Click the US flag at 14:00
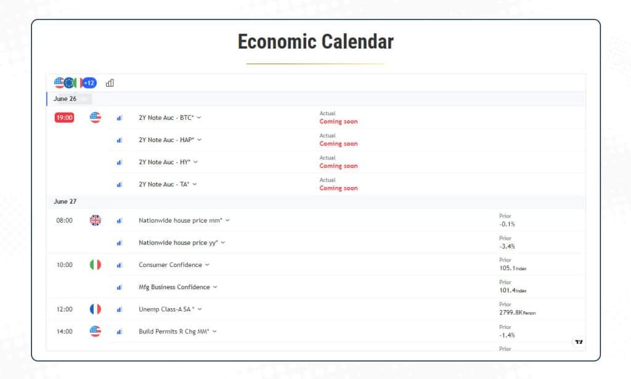 96,332
